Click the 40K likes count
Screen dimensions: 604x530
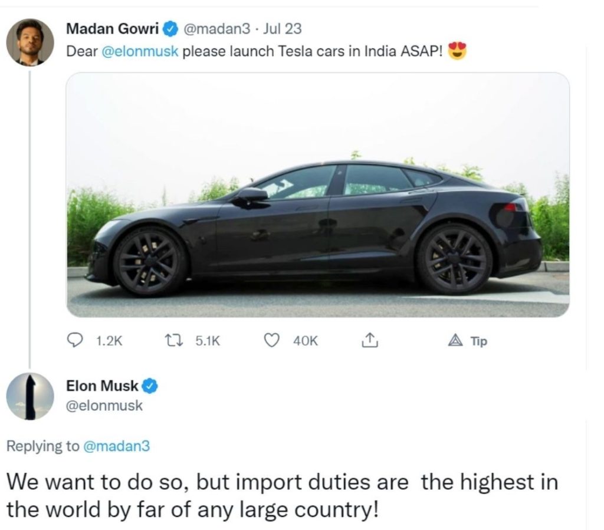305,340
